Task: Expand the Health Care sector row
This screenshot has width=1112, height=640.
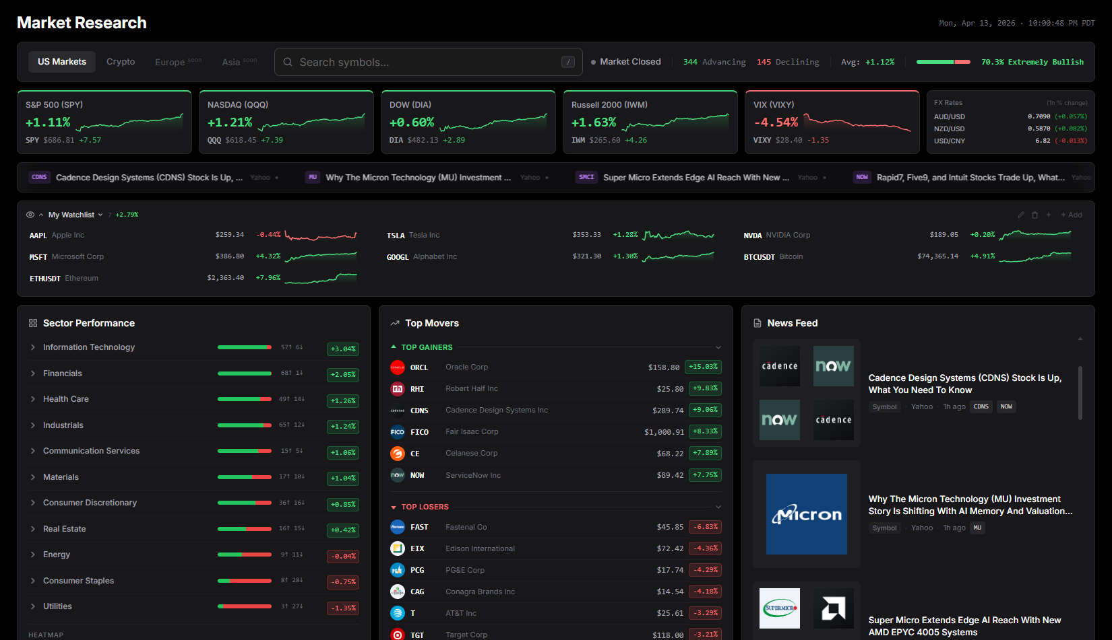Action: (193, 399)
